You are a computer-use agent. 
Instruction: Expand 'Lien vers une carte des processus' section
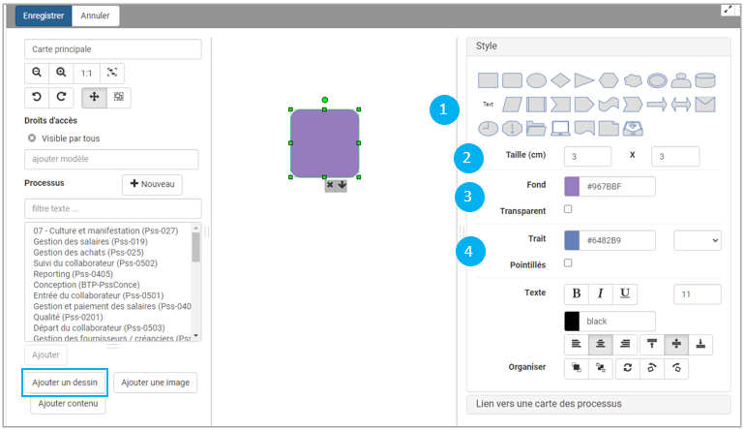598,404
